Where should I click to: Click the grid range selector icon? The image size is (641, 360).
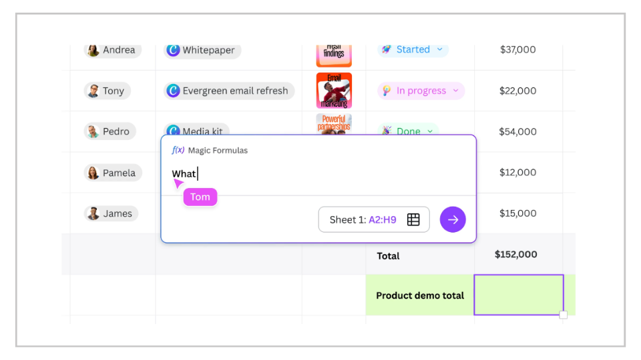point(413,219)
